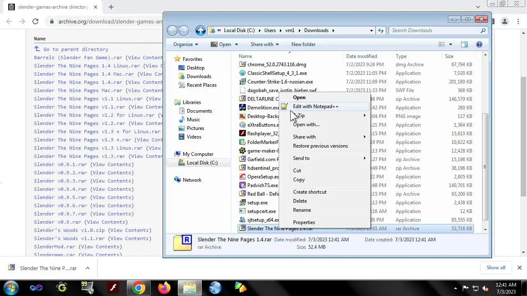Expand the Send to submenu arrow
The height and width of the screenshot is (296, 527).
[365, 158]
